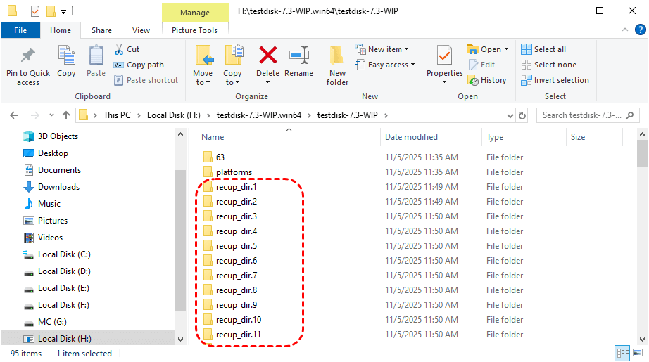Click Select all in the ribbon
649x362 pixels.
[543, 49]
